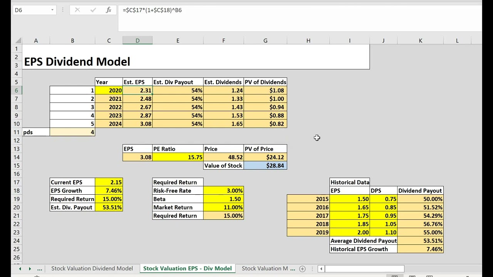Screen dimensions: 493x277
Task: Select the 56.76% Dividend Payout cell
Action: (420, 224)
